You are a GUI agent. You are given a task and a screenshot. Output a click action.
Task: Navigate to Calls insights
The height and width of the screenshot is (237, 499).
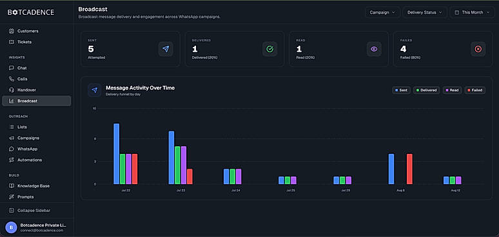tap(37, 79)
